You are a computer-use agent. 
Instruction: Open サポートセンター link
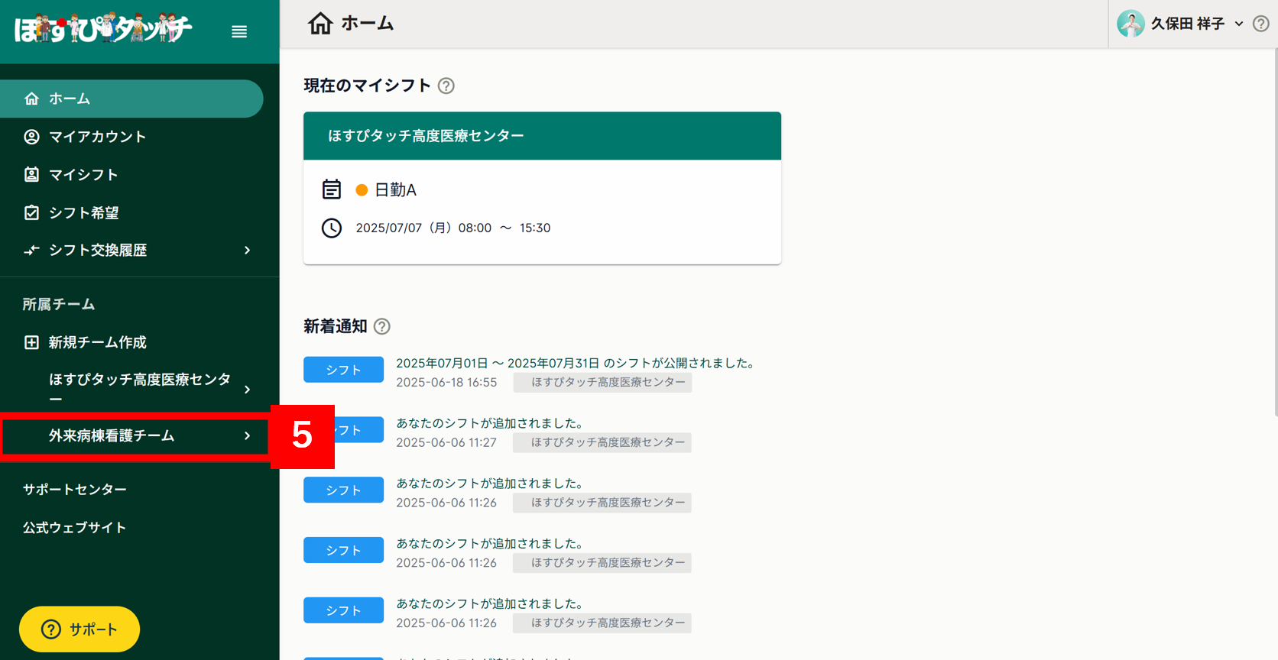(74, 489)
